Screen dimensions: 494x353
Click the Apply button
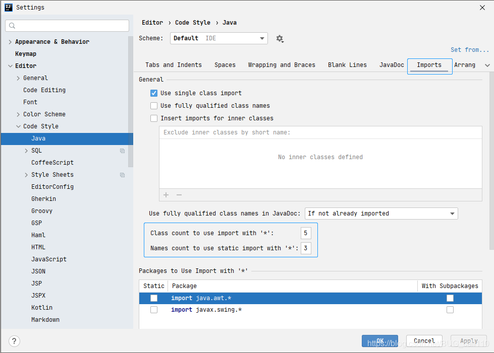468,340
